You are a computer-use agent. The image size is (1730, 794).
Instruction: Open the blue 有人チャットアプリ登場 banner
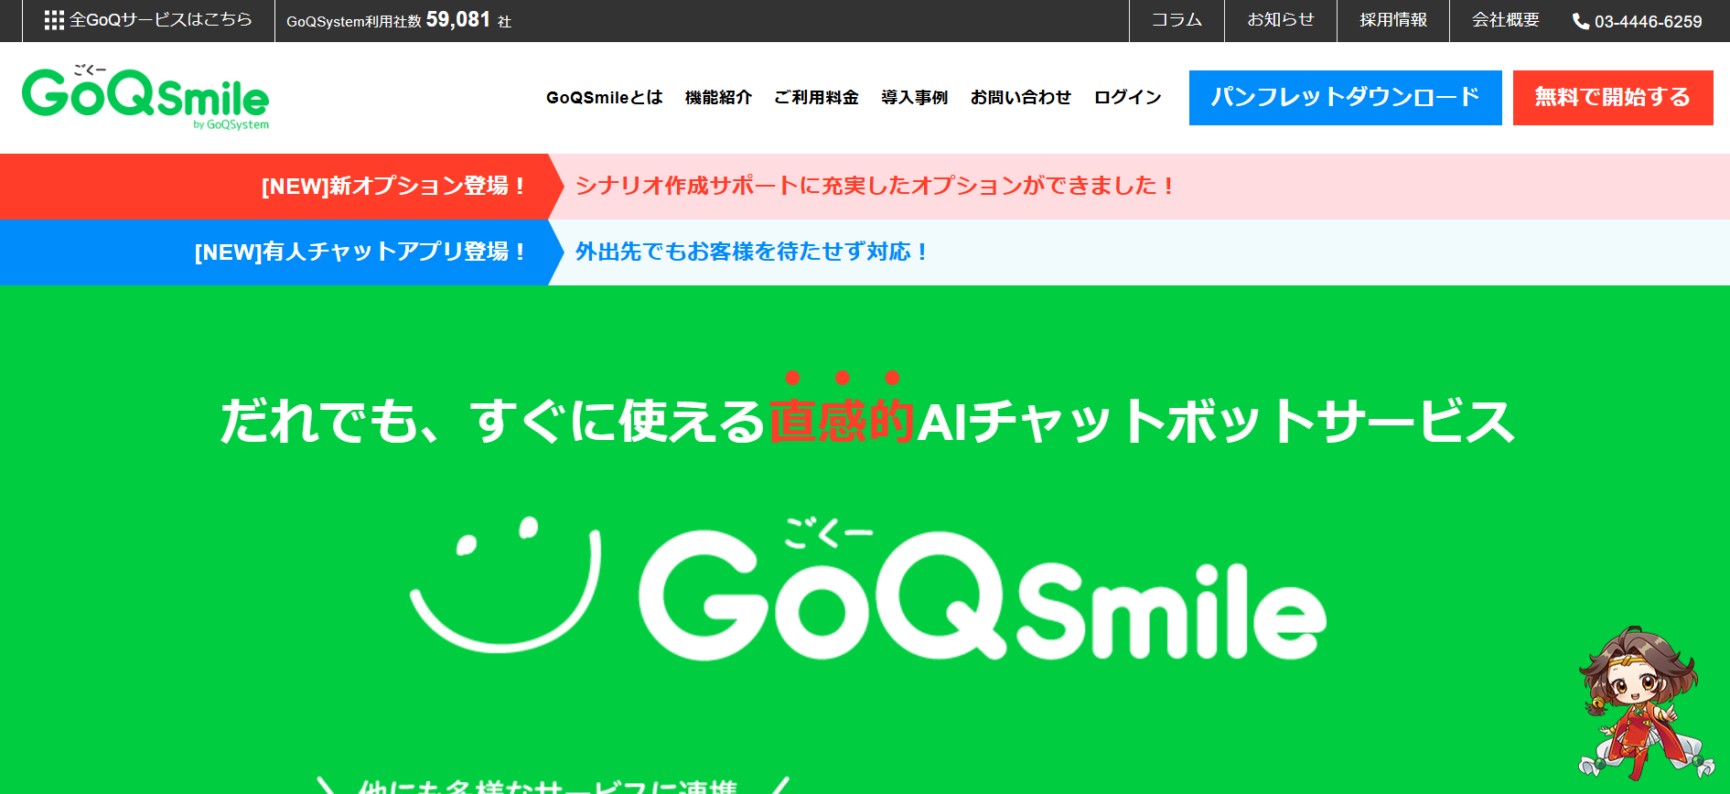coord(361,252)
